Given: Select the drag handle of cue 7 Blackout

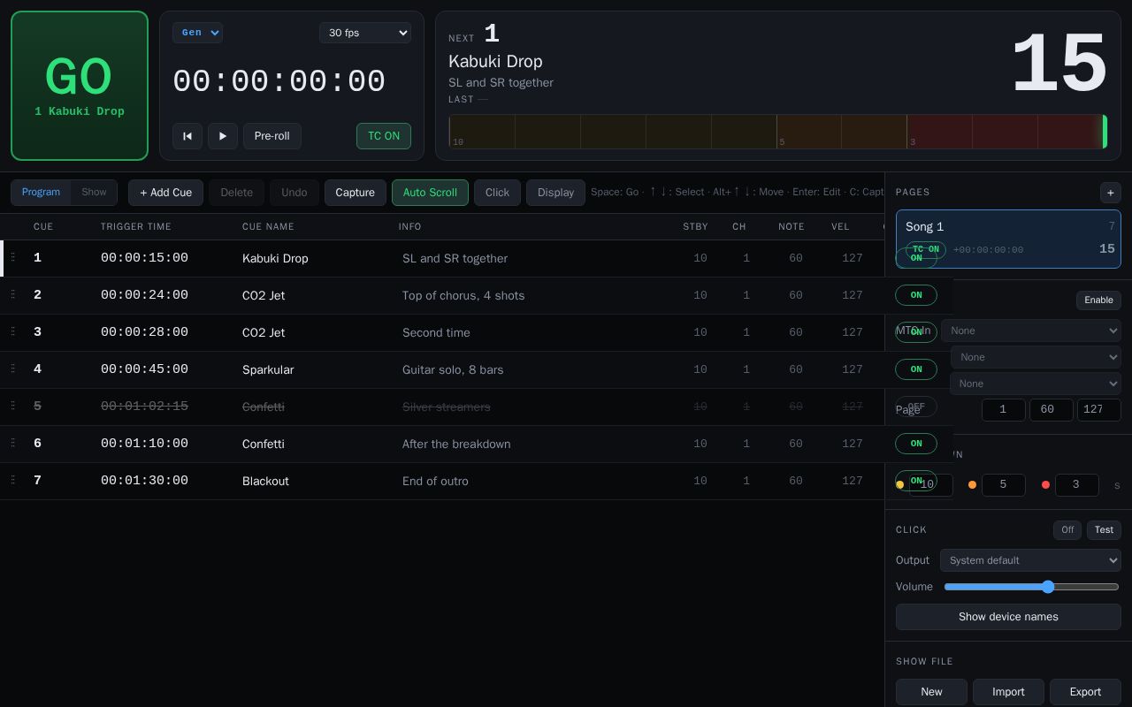Looking at the screenshot, I should click(12, 480).
